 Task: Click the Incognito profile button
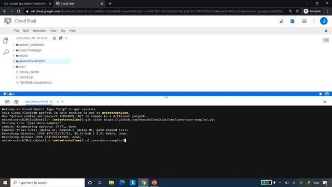(x=312, y=11)
